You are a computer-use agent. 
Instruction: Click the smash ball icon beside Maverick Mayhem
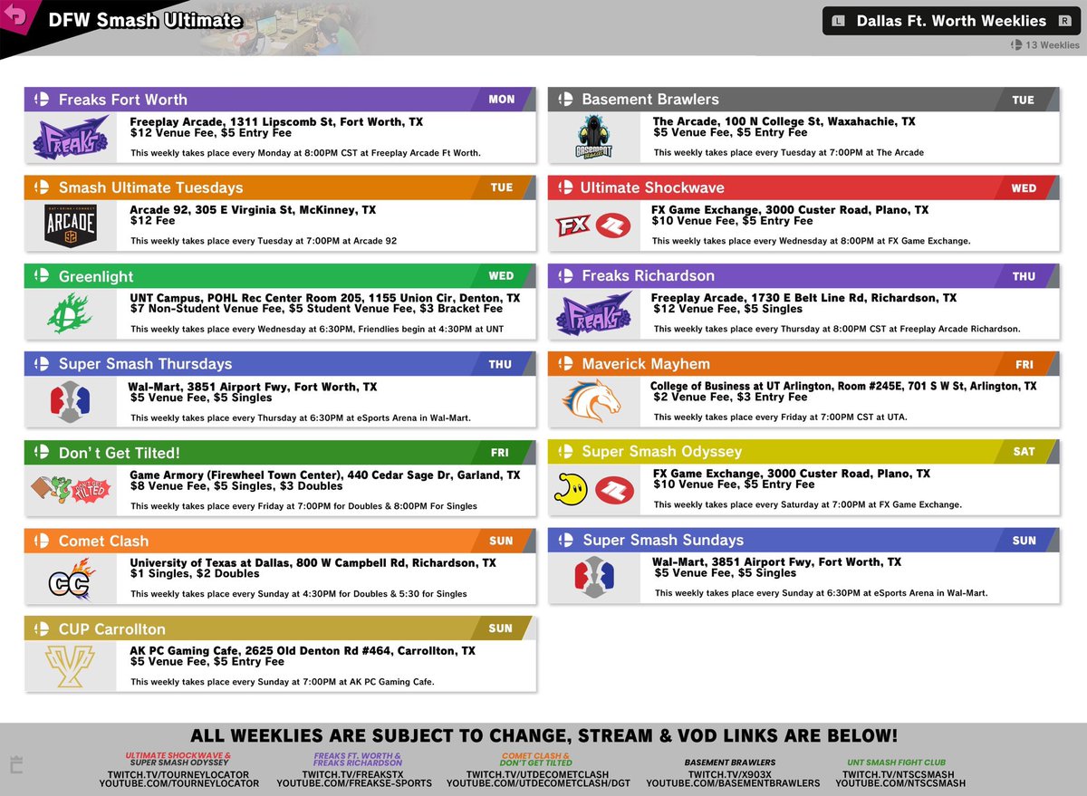(565, 364)
